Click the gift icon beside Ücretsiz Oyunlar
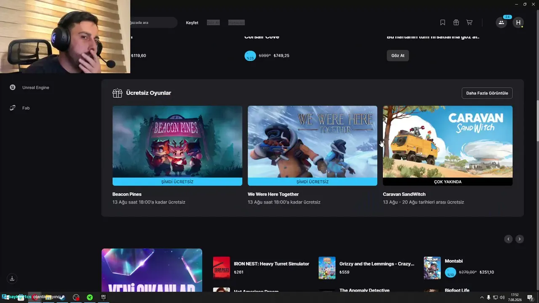Screen dimensions: 539x303 [x=117, y=93]
